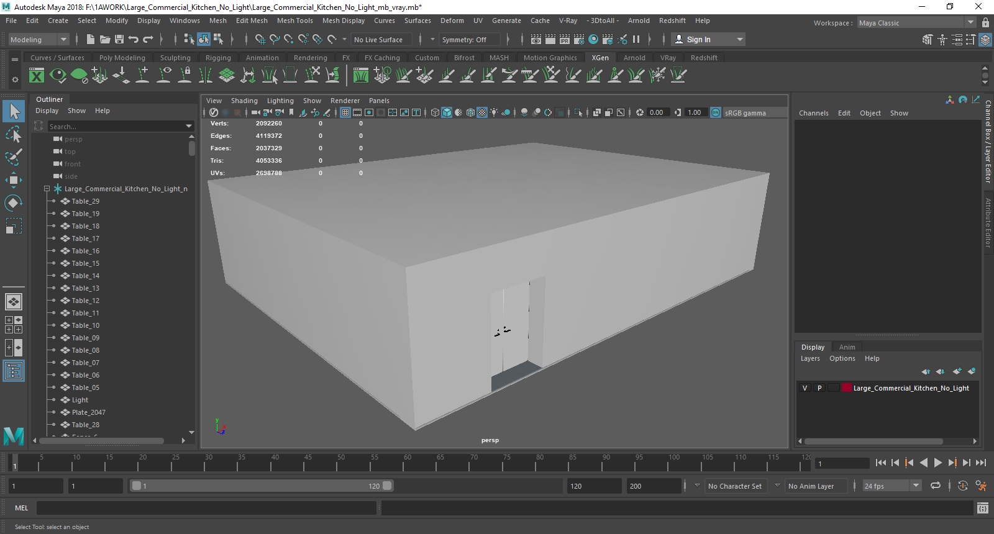Open the Mesh Tools menu

[x=294, y=20]
